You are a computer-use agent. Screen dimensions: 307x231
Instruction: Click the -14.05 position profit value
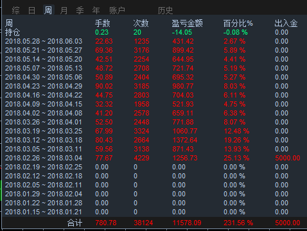tap(182, 33)
